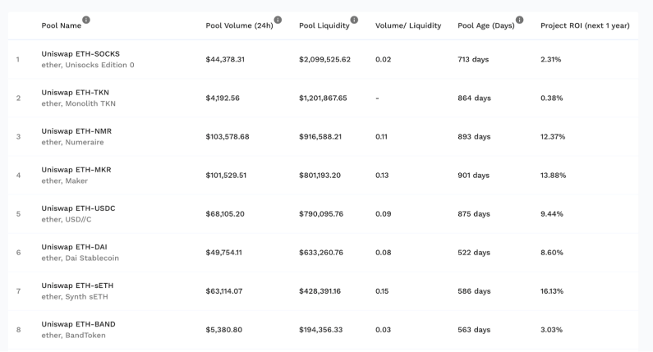Click the 0.13 volume/liquidity ratio
Image resolution: width=653 pixels, height=352 pixels.
[x=382, y=176]
